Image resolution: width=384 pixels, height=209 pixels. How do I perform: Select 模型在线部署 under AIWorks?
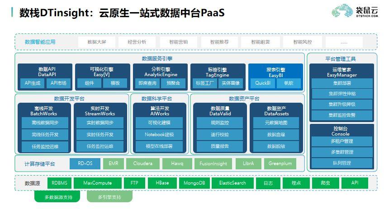click(x=159, y=146)
